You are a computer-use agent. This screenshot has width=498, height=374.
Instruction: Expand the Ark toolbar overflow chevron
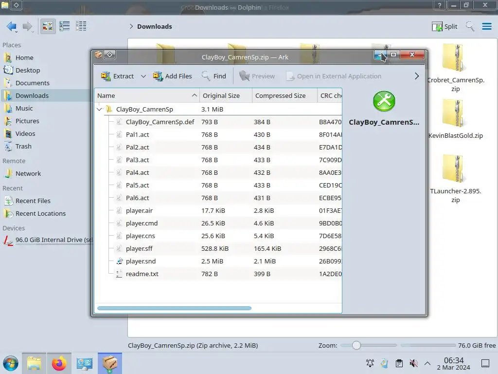point(417,76)
